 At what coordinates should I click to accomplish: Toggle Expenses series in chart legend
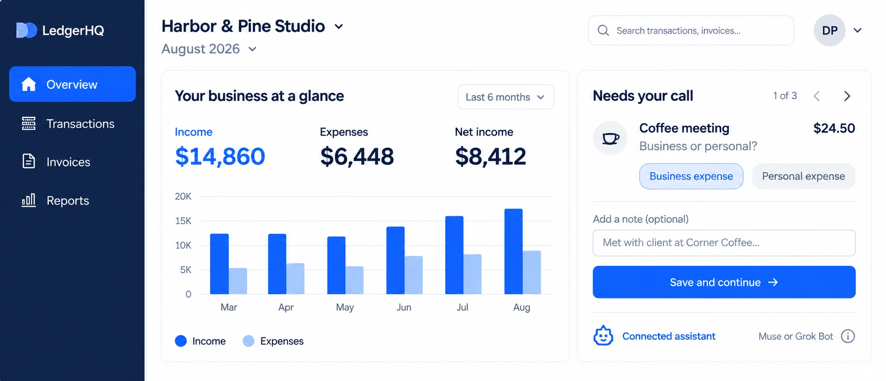[273, 341]
